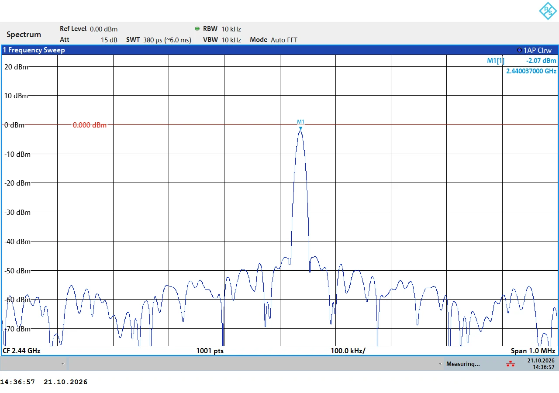The height and width of the screenshot is (393, 559).
Task: Select the M1 marker triangle on the peak
Action: [300, 128]
